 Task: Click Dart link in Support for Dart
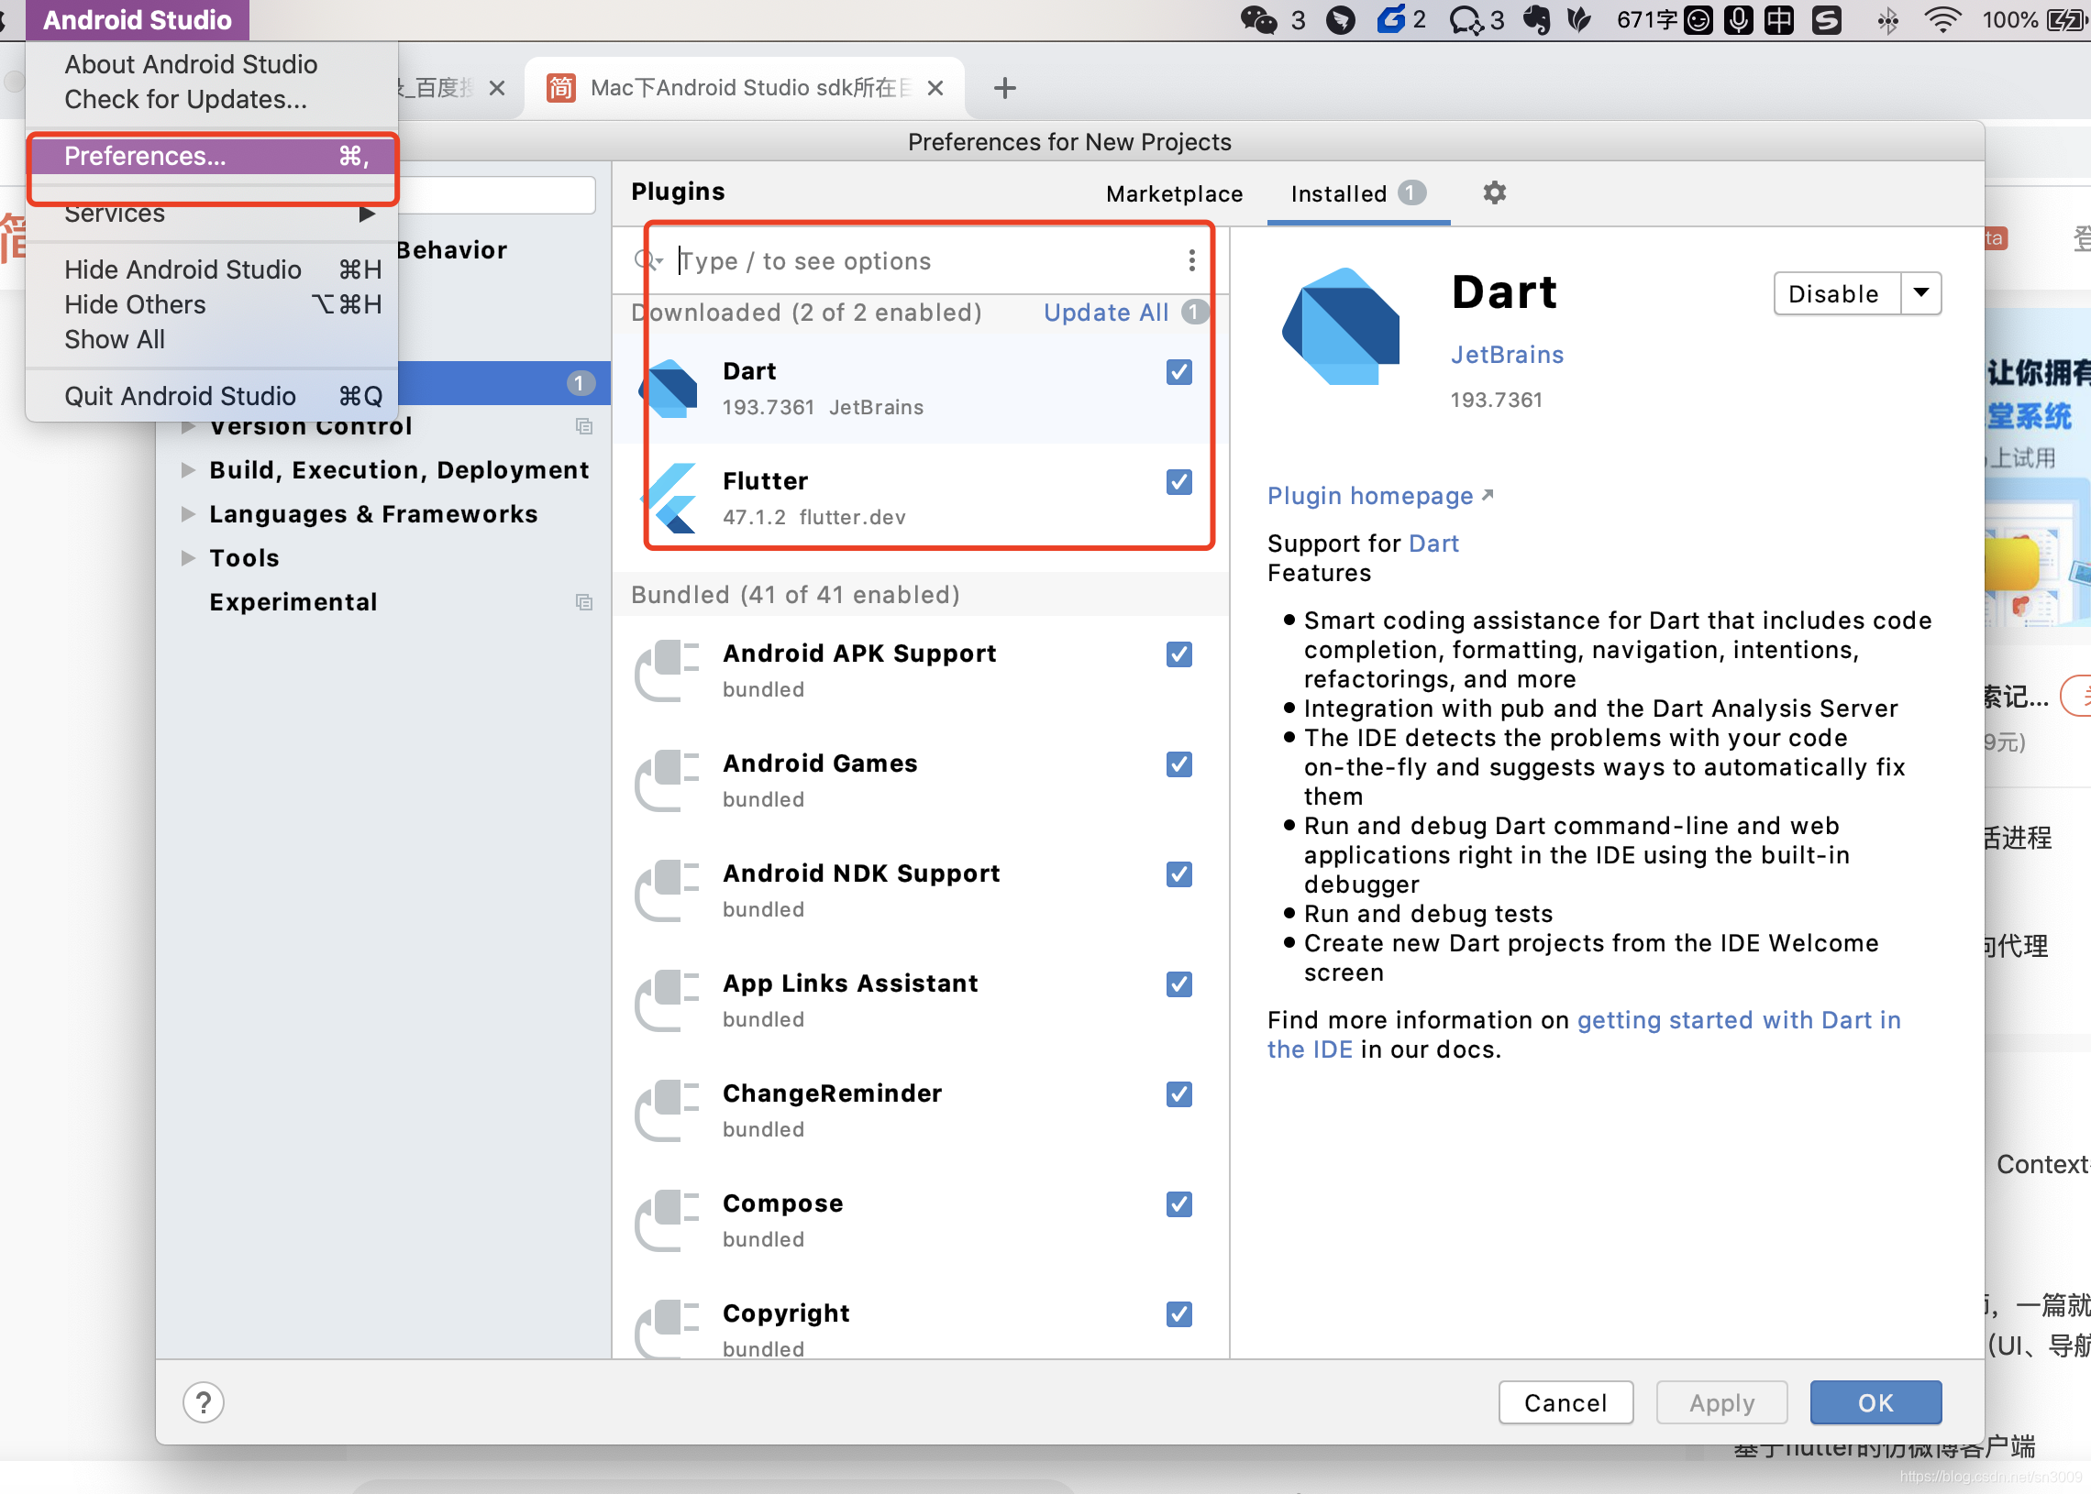pos(1433,544)
